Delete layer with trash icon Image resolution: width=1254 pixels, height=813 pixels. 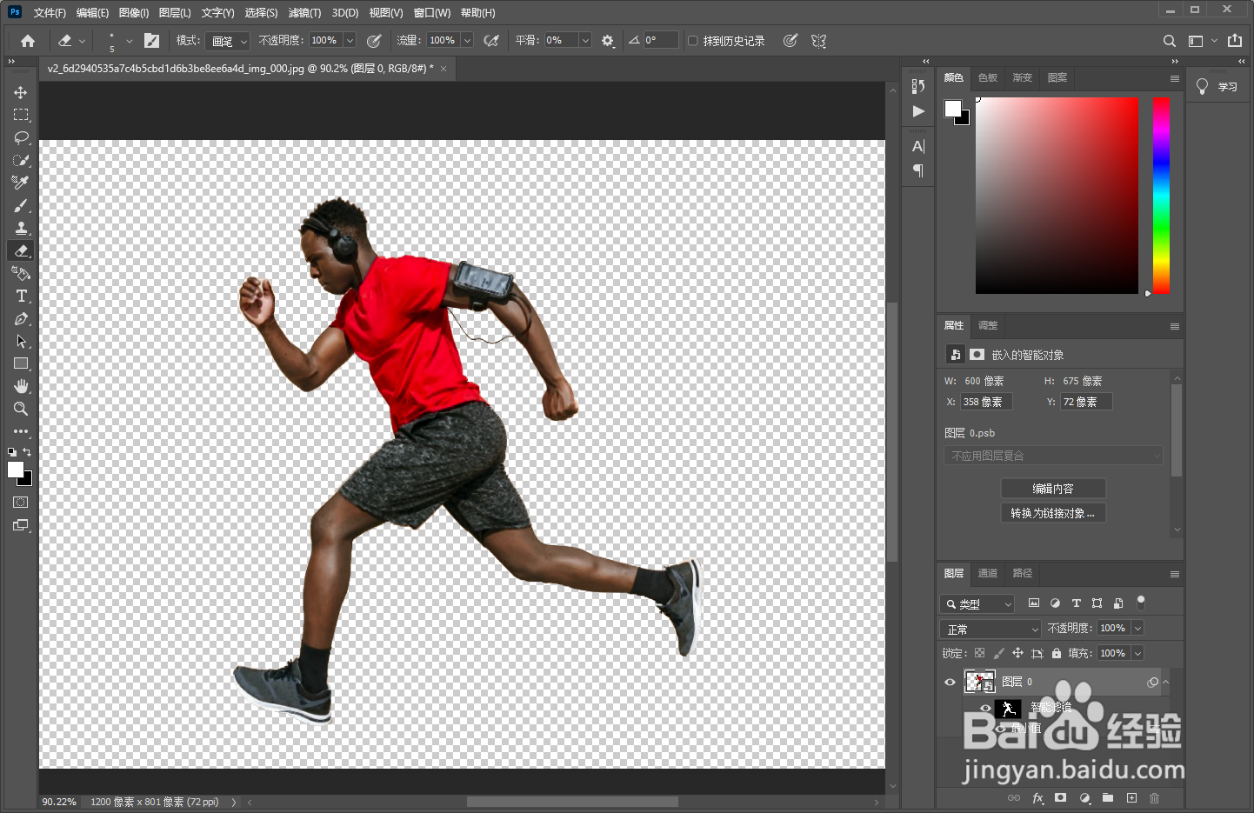tap(1155, 797)
